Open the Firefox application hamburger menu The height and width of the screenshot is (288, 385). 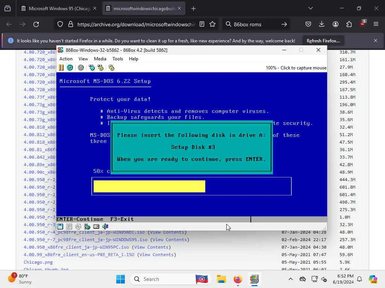(376, 24)
